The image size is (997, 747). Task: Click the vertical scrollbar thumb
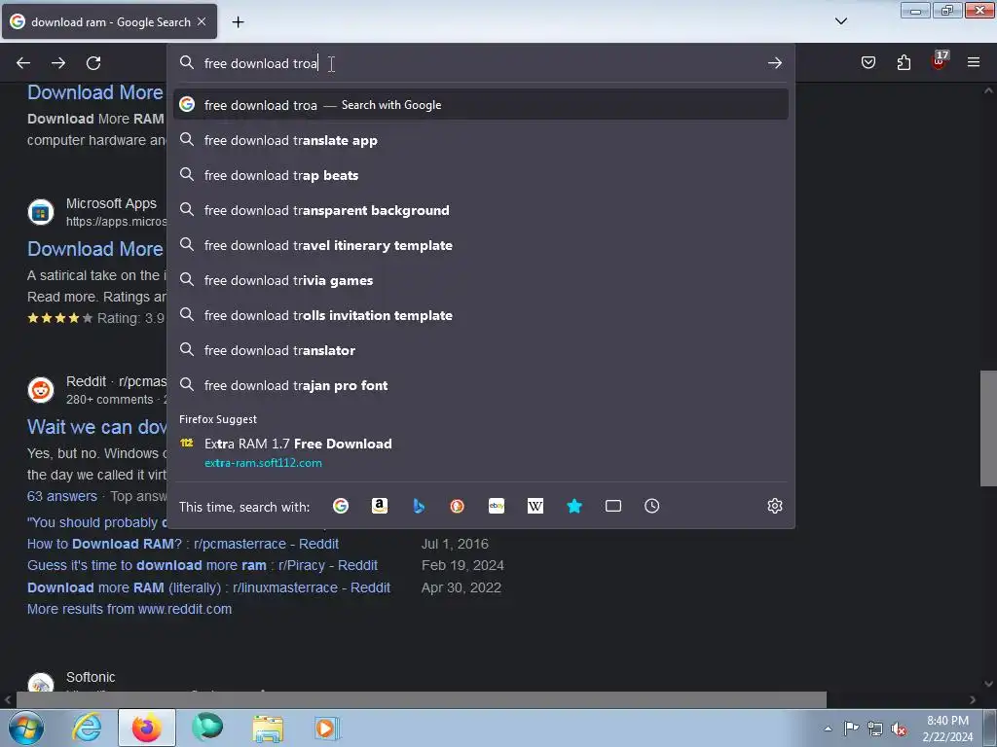coord(988,428)
